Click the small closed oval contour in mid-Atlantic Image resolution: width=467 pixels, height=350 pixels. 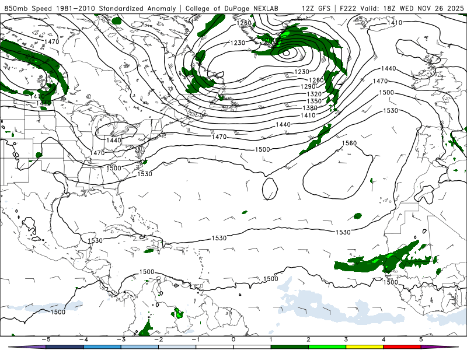[270, 189]
